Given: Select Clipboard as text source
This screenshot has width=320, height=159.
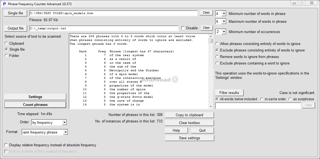Looking at the screenshot, I should (x=6, y=43).
